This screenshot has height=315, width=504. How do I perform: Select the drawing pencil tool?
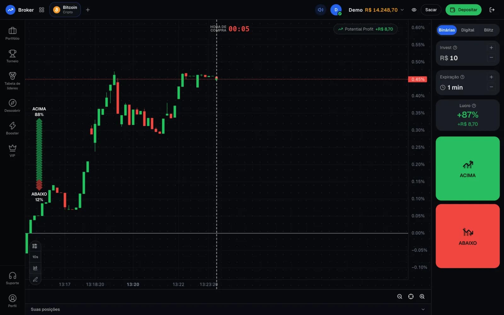[35, 279]
